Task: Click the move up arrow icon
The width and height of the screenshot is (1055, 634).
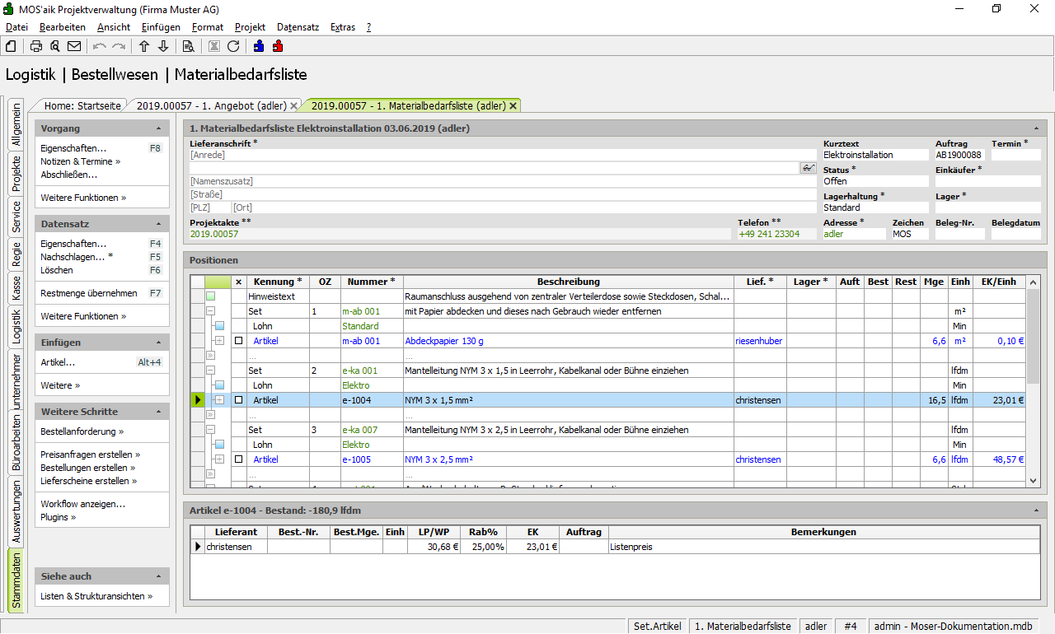Action: tap(144, 46)
